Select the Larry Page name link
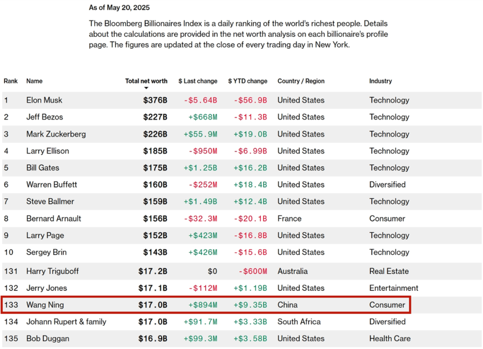The width and height of the screenshot is (483, 349). click(45, 235)
